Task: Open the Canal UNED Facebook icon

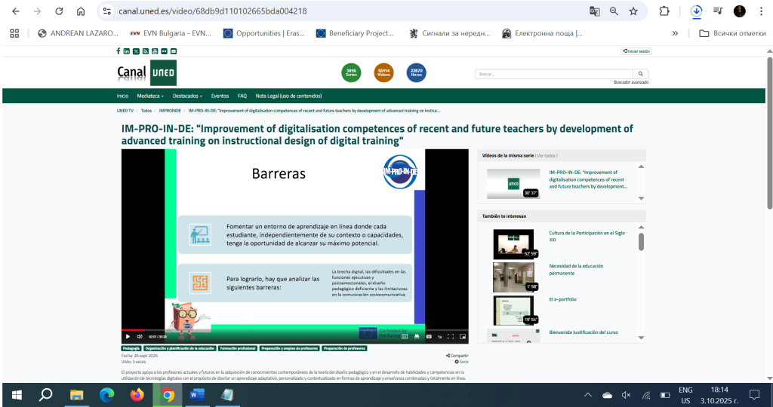Action: (118, 51)
